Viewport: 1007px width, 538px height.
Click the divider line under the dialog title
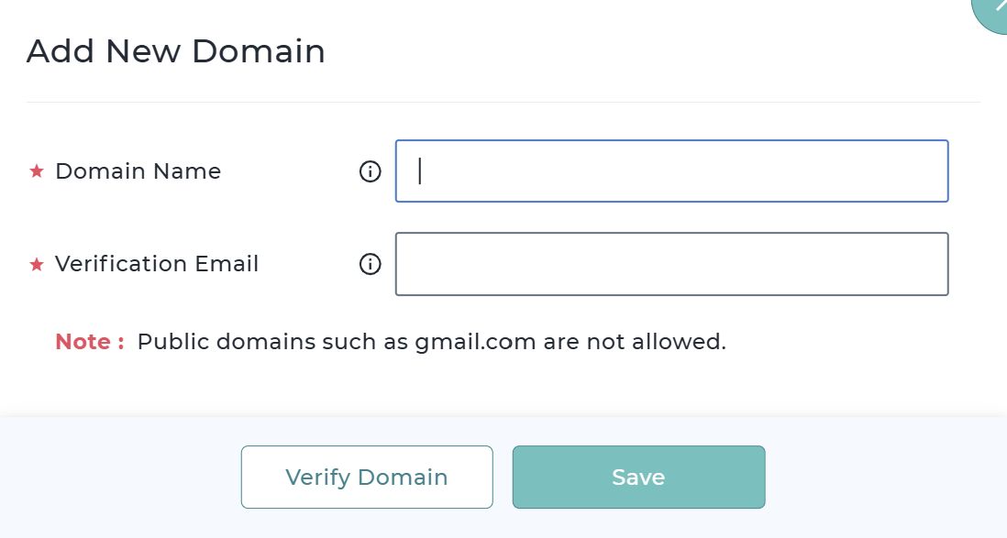[x=503, y=102]
